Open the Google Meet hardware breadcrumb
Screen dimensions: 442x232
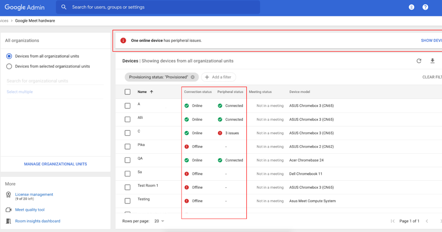tap(35, 21)
